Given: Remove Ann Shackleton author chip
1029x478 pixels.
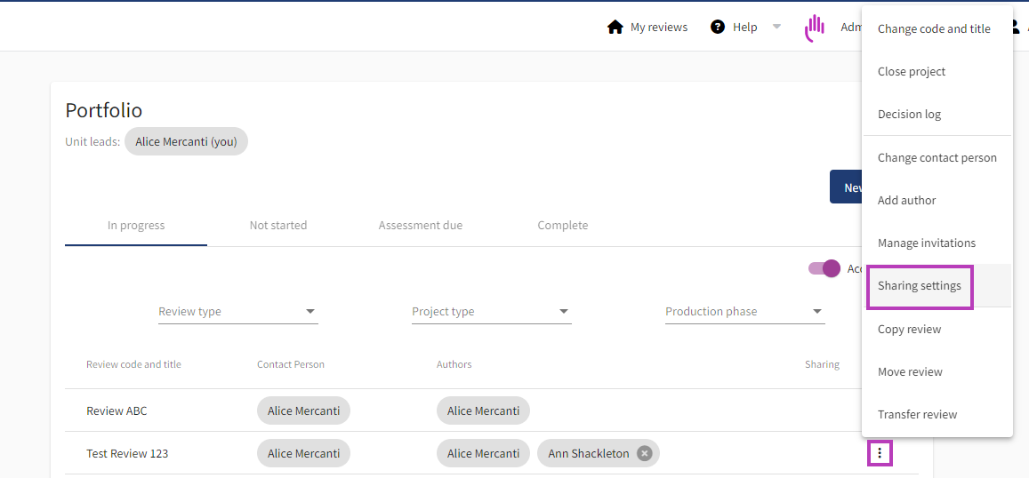Looking at the screenshot, I should (x=645, y=454).
